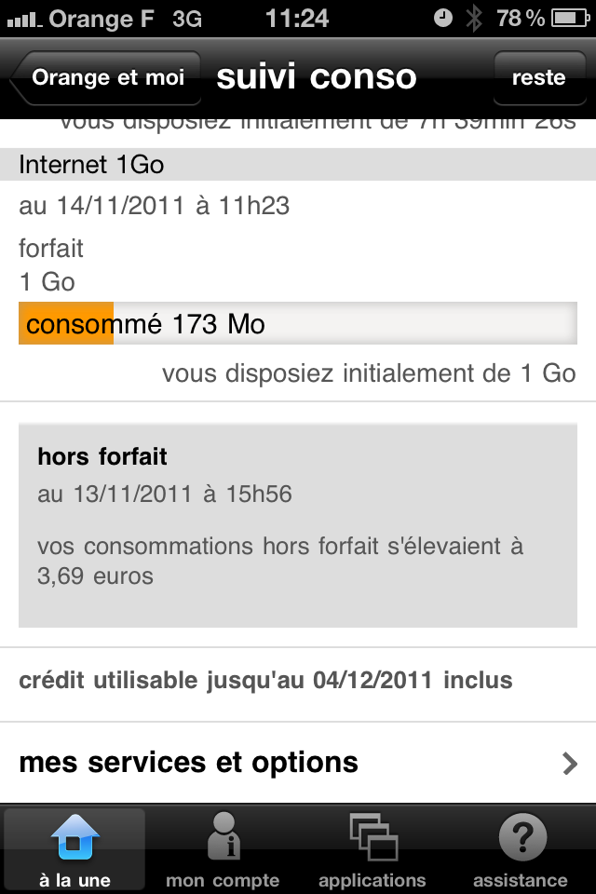Tap the hors forfait info box
This screenshot has height=894, width=596.
click(x=298, y=523)
